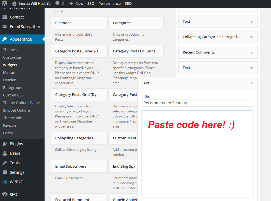Collapse the open Text widget arrow
Image resolution: width=271 pixels, height=201 pixels.
tap(251, 83)
